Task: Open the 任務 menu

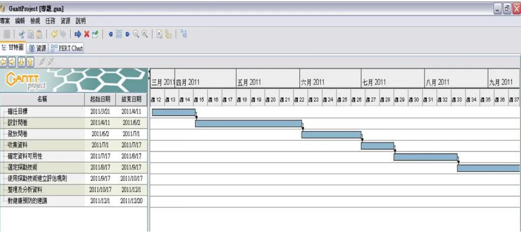Action: (x=50, y=21)
